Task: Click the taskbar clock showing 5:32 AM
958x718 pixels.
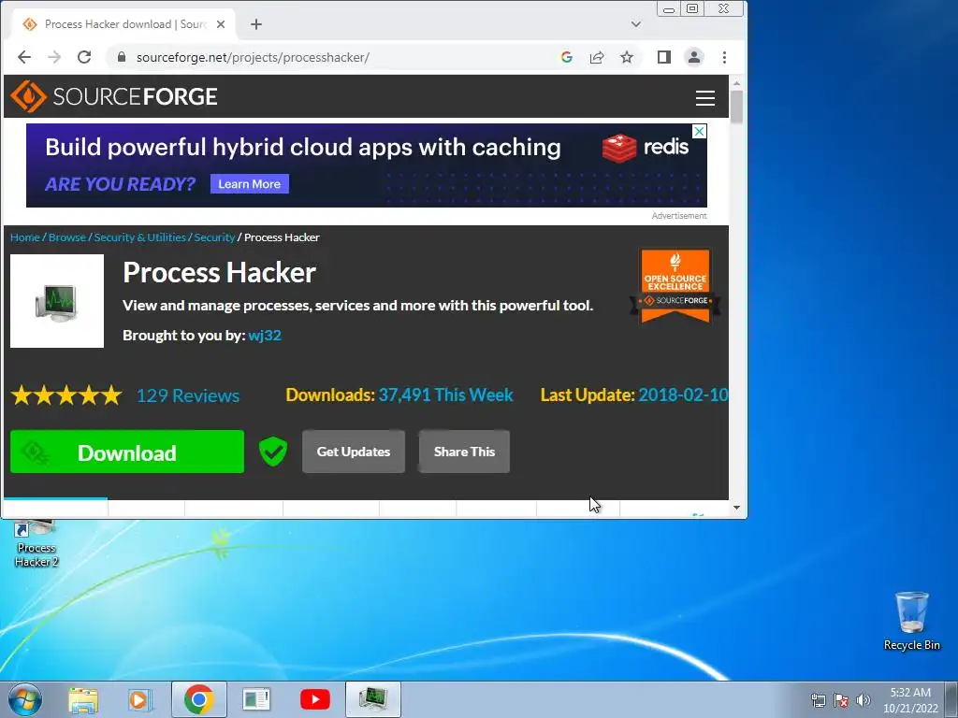Action: click(x=910, y=700)
